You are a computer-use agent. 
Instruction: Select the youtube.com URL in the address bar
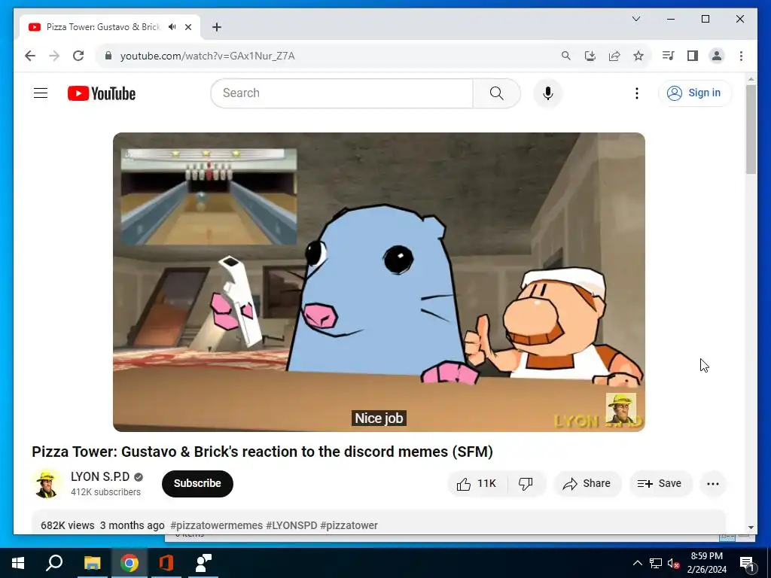tap(207, 56)
